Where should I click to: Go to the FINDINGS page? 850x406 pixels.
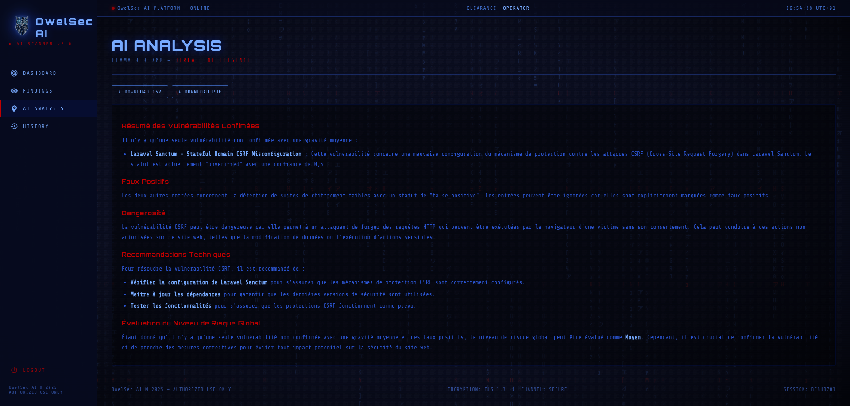click(49, 91)
